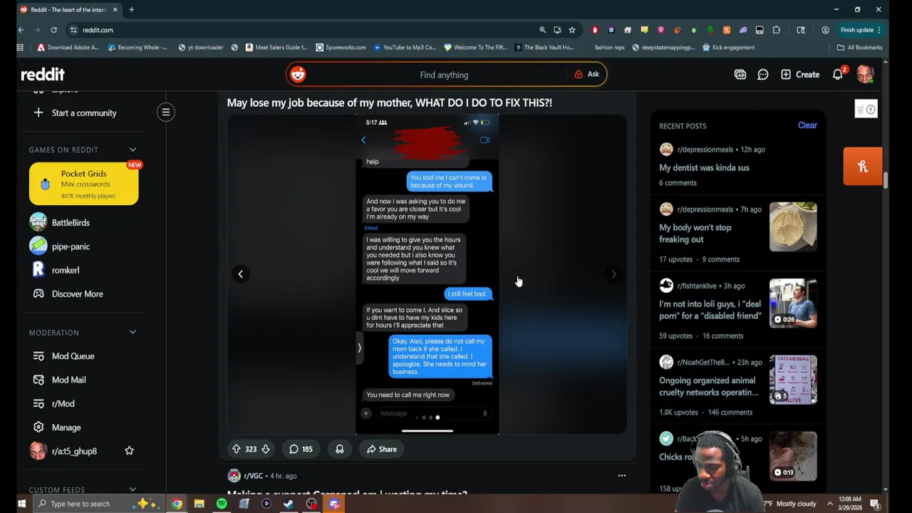
Task: Open the bald head thumbnail image
Action: click(793, 227)
